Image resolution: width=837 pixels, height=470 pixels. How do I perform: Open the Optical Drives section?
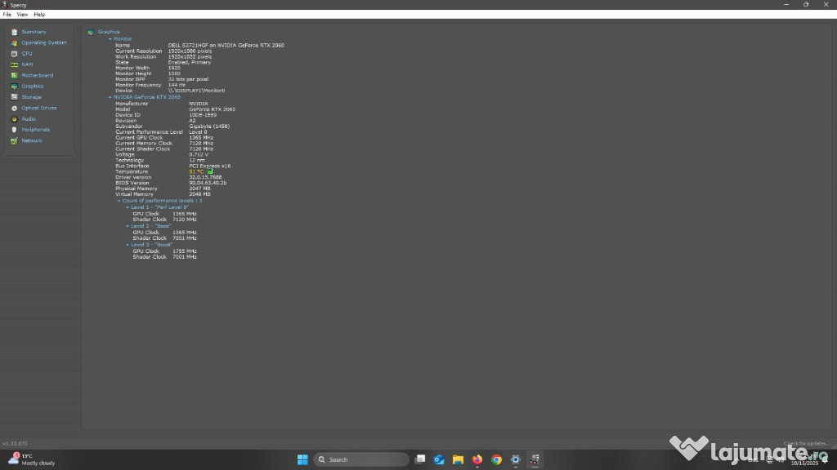39,108
